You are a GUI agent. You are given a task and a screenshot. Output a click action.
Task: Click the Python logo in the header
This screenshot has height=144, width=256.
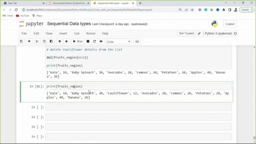[214, 24]
